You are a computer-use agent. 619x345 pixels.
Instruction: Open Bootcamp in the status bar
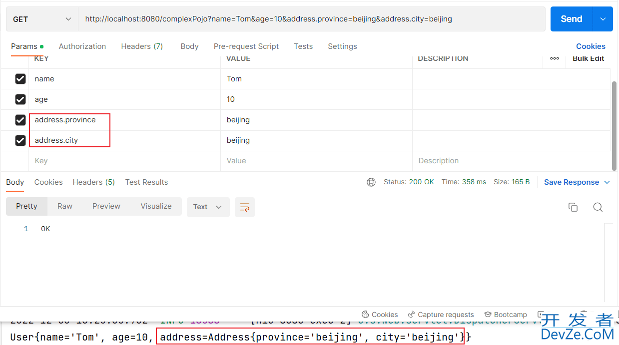(x=506, y=315)
